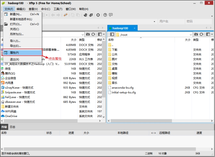Screen dimensions: 215x157
Task: Choose 导出(E)... in the File menu
Action: tap(22, 46)
